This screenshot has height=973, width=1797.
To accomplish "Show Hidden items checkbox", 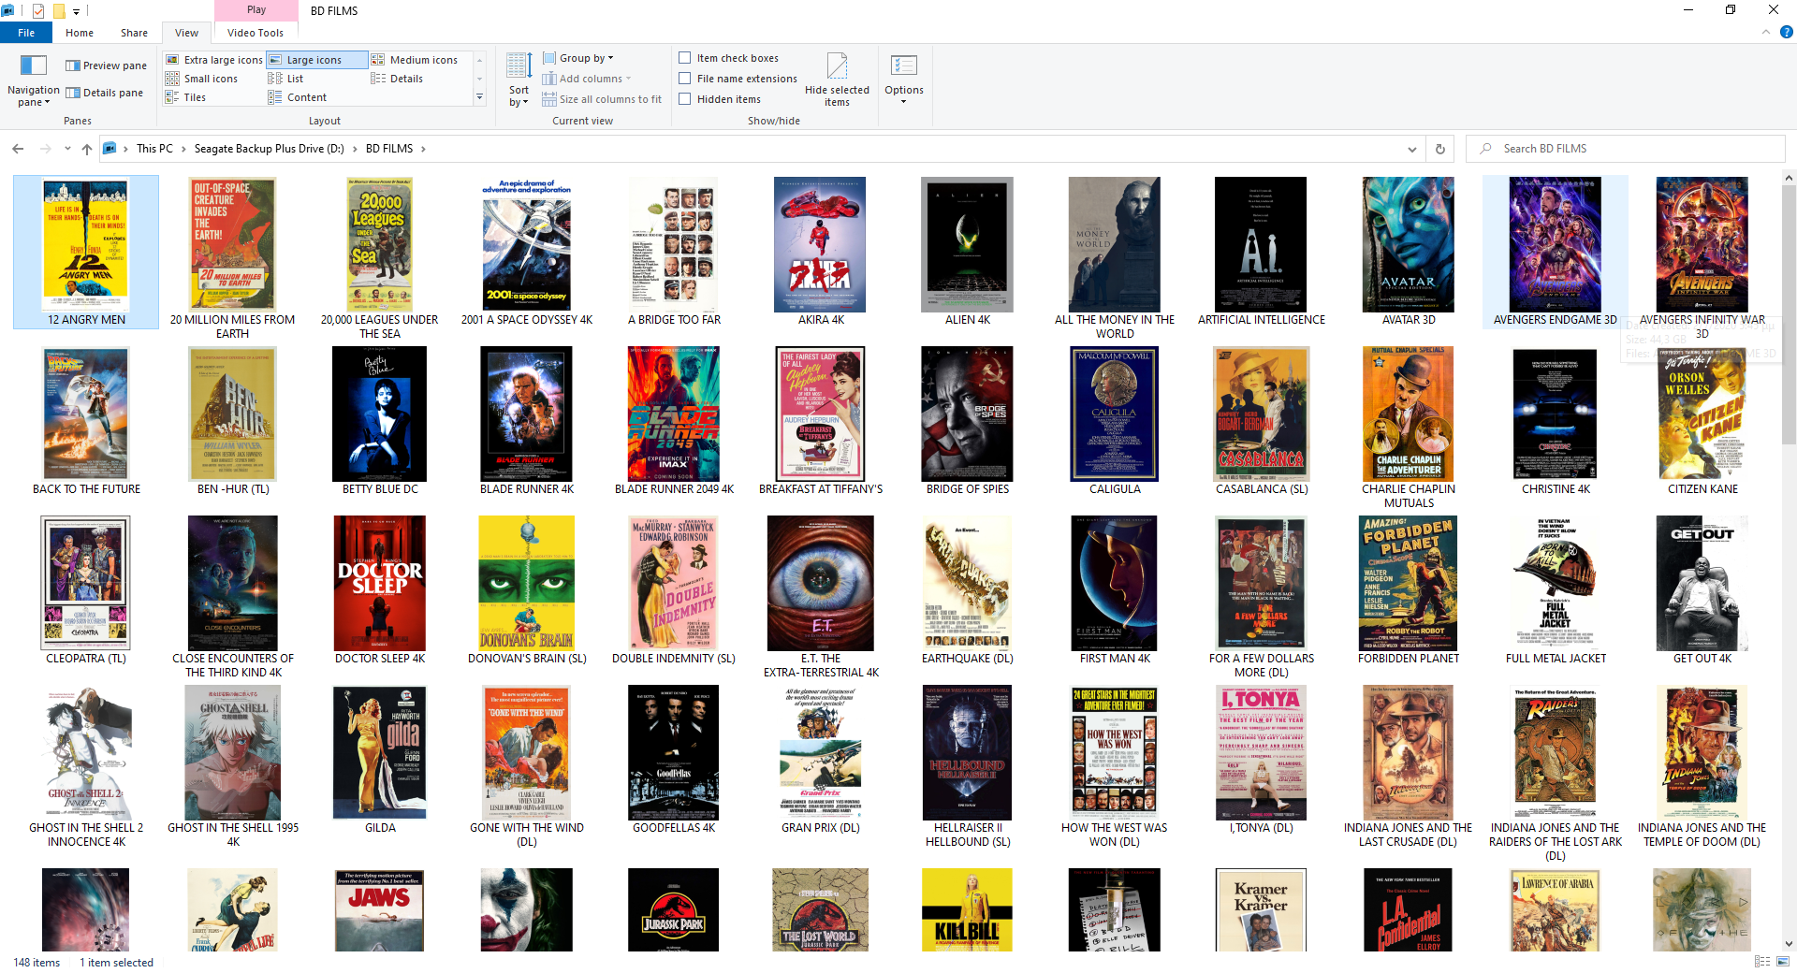I will coord(685,99).
